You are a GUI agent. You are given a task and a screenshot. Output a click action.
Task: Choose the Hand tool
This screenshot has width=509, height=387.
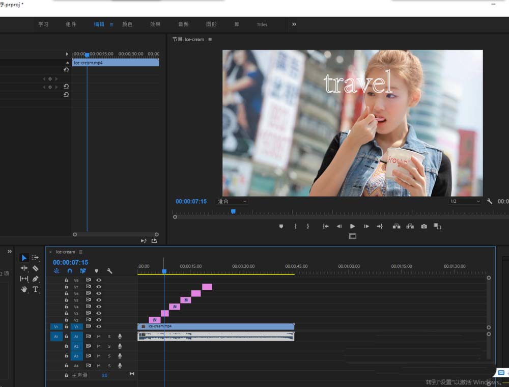tap(24, 289)
